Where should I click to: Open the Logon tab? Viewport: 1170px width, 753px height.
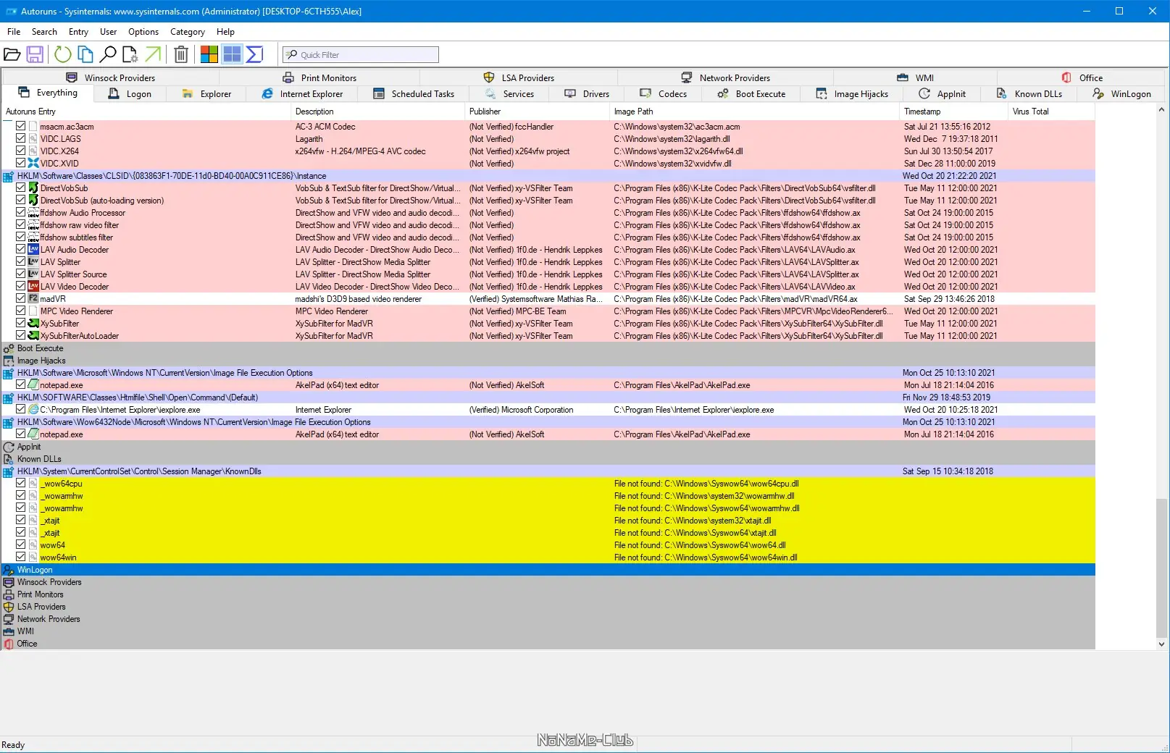(130, 94)
